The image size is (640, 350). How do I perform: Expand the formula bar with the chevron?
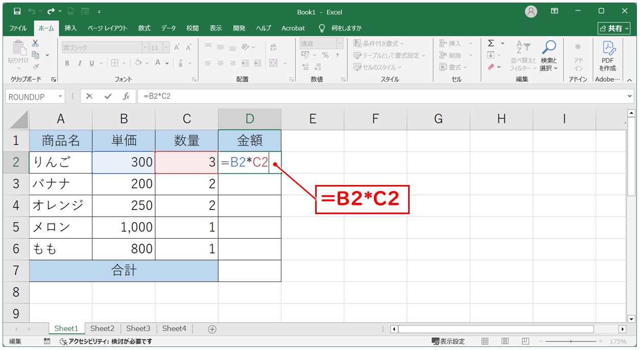pyautogui.click(x=629, y=97)
